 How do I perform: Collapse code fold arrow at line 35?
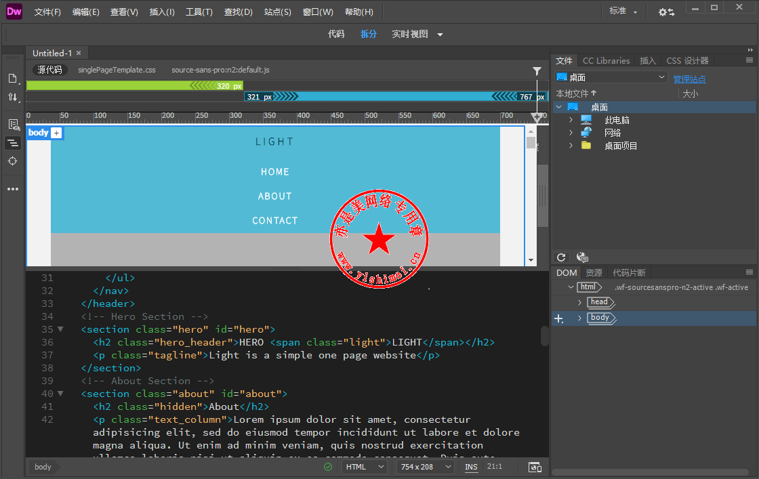(60, 329)
